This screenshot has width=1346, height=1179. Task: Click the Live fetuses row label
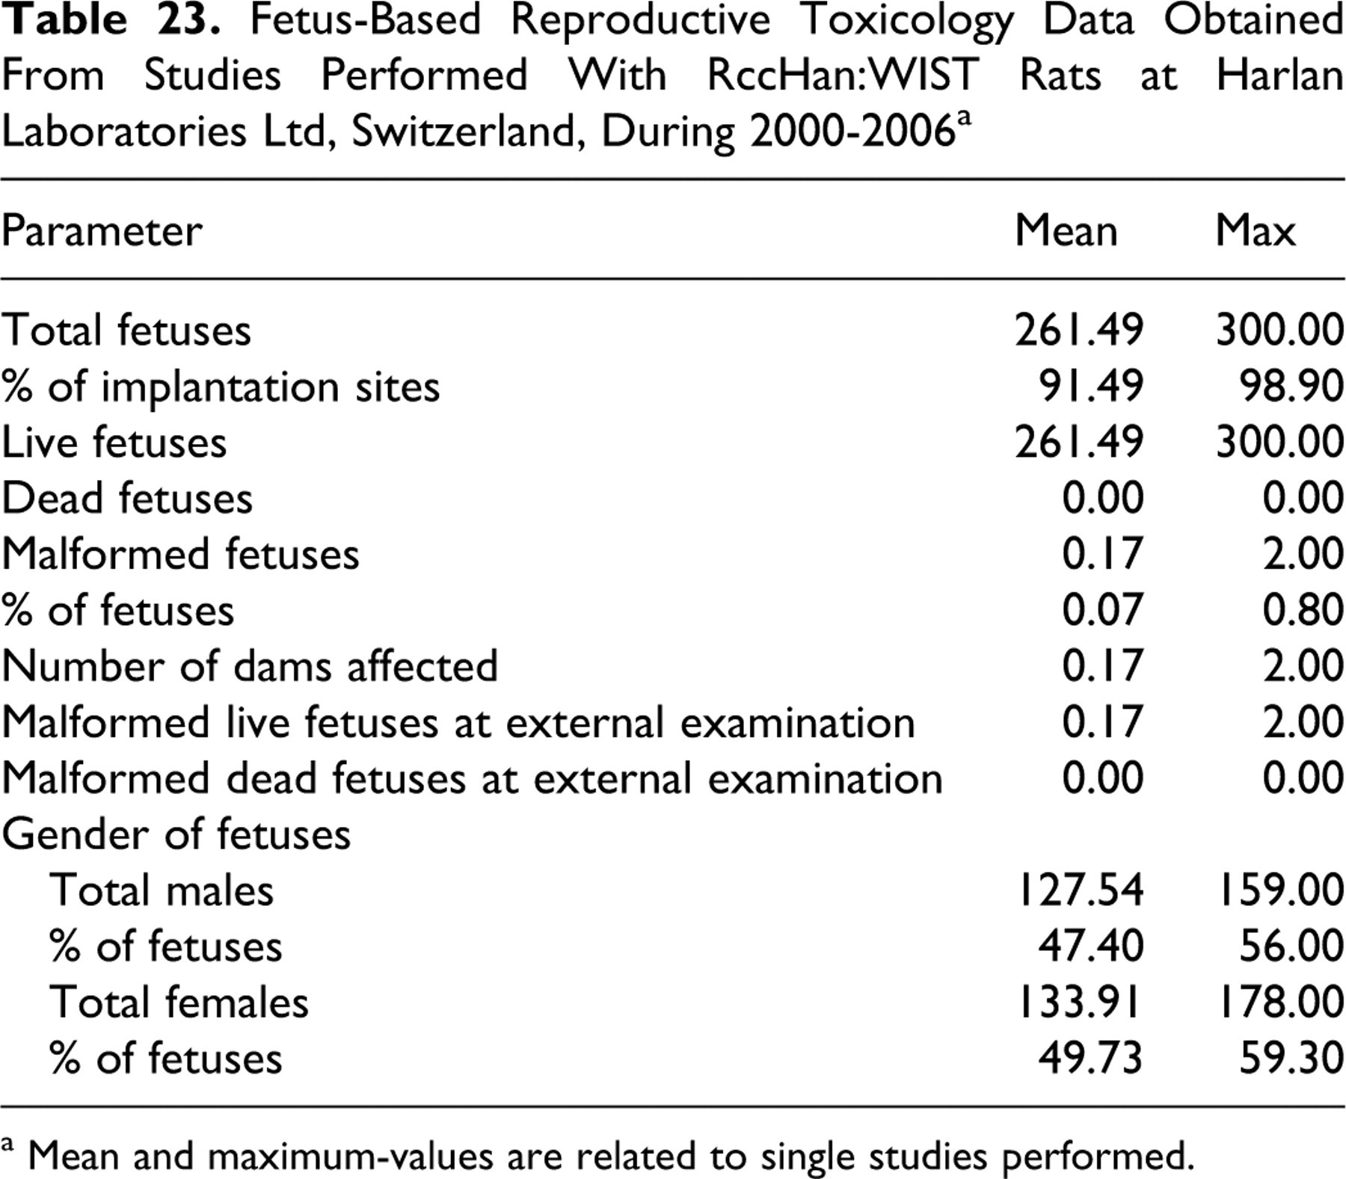coord(114,443)
